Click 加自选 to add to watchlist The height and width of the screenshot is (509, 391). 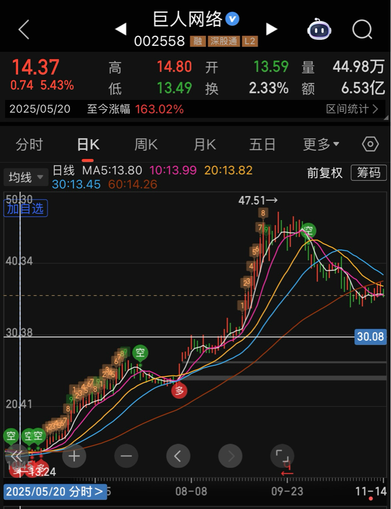pyautogui.click(x=26, y=208)
